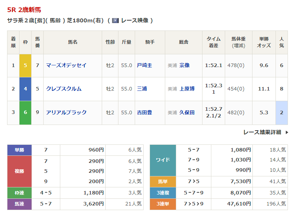Screen dimensions: 295x214
Task: Open horse クレプスクルム page
Action: point(64,89)
